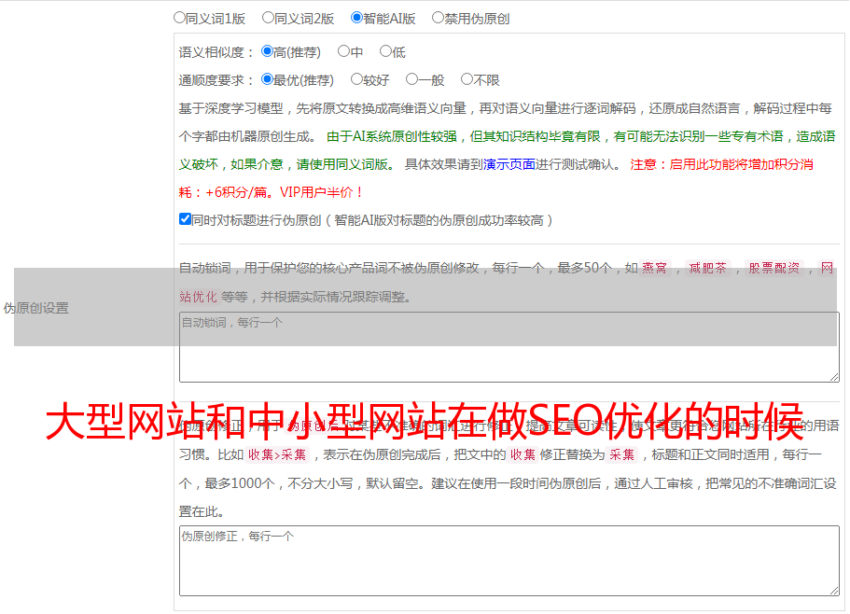Click the 燕窝 example keyword tag
The height and width of the screenshot is (614, 850).
click(x=655, y=268)
